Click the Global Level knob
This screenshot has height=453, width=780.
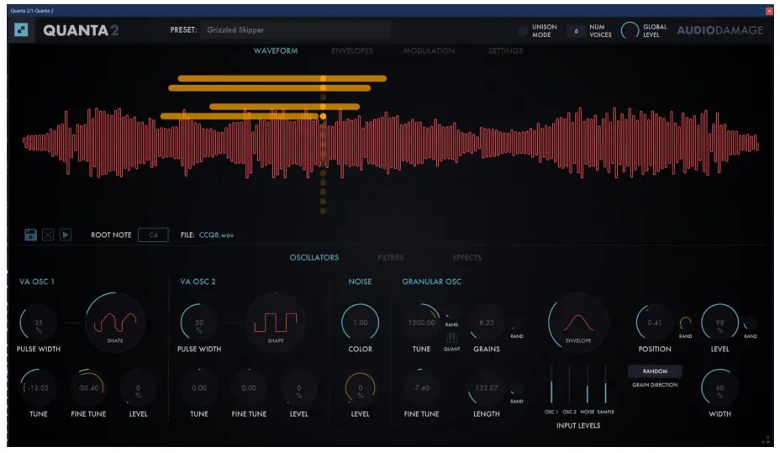pos(629,30)
